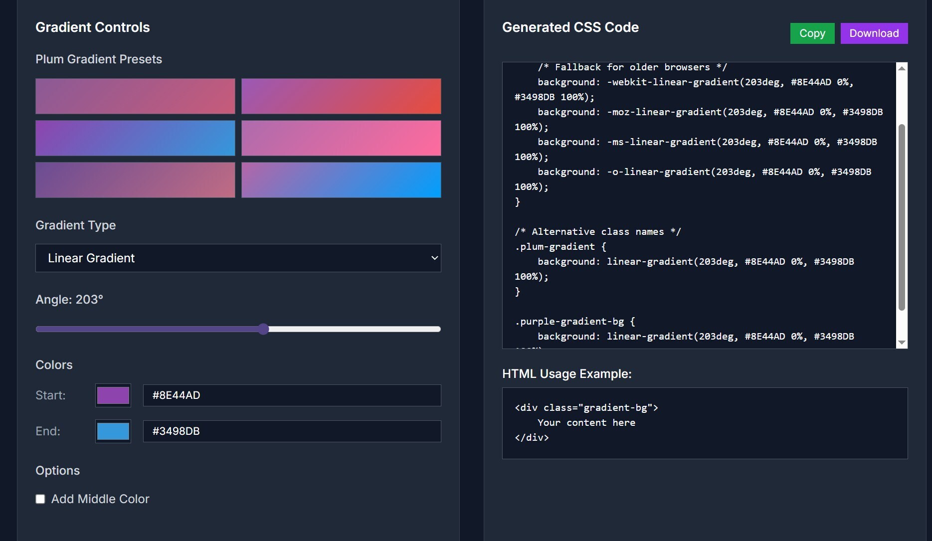
Task: Select the purple-to-blue left middle preset
Action: (x=135, y=138)
